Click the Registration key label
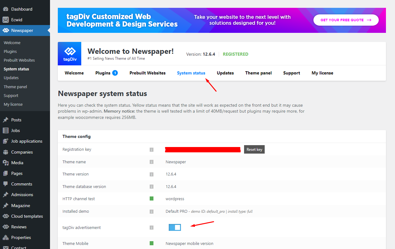The width and height of the screenshot is (395, 249). point(77,150)
